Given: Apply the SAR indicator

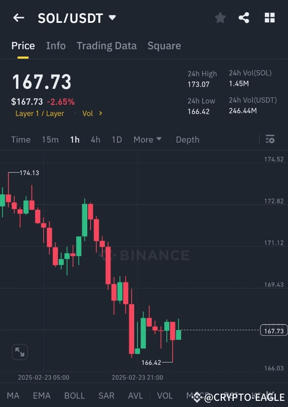Looking at the screenshot, I should (106, 395).
